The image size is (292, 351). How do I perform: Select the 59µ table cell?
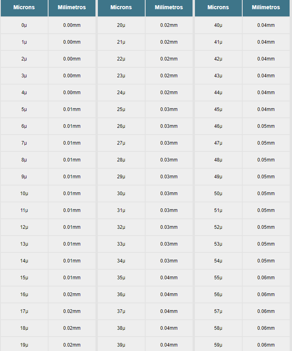point(218,344)
